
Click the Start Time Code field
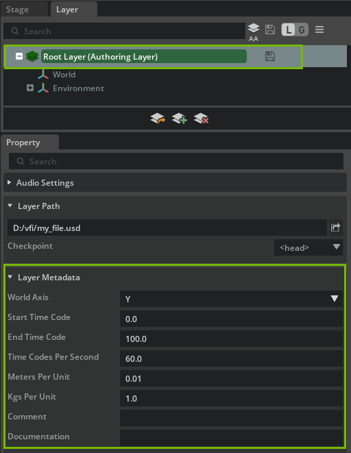point(231,319)
